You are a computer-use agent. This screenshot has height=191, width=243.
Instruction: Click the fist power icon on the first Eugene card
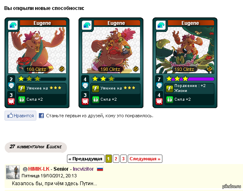tap(11, 85)
